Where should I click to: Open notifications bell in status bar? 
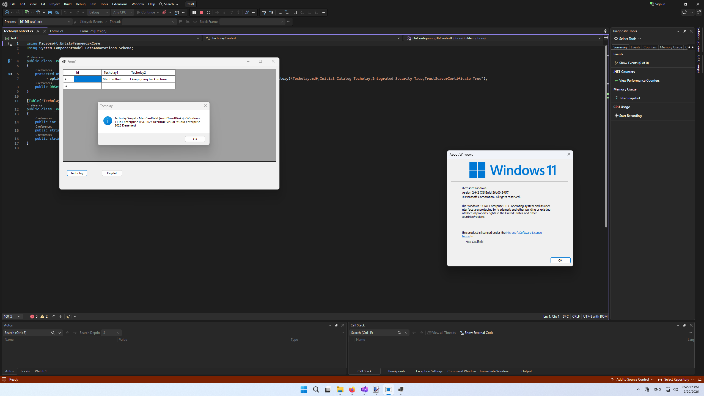click(x=700, y=380)
